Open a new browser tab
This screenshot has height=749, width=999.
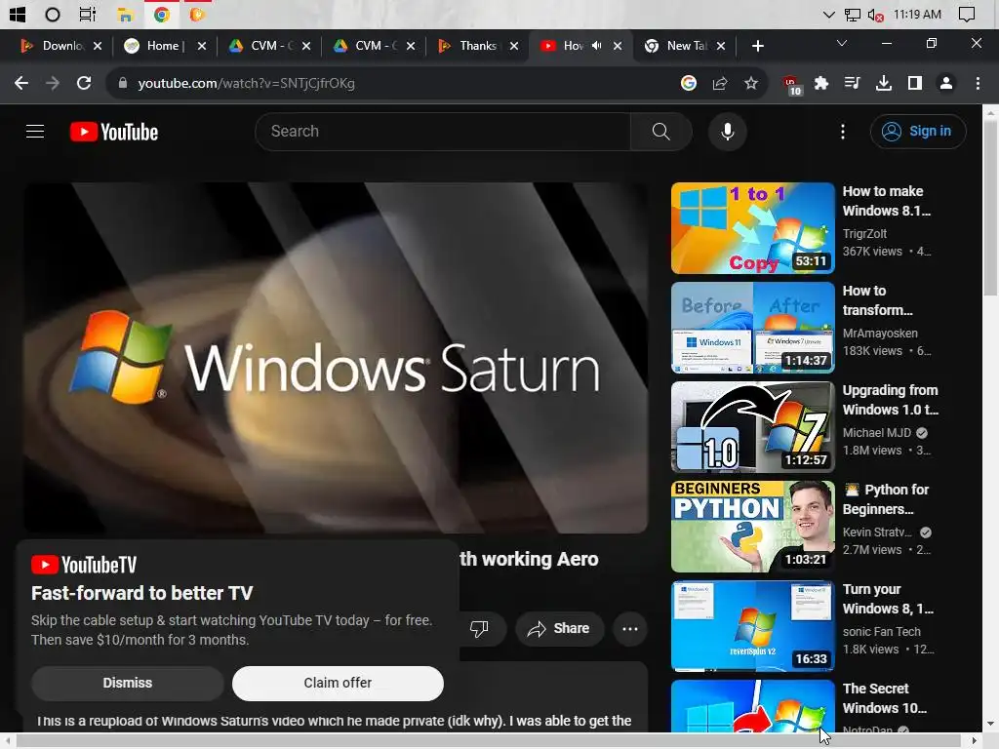tap(757, 46)
